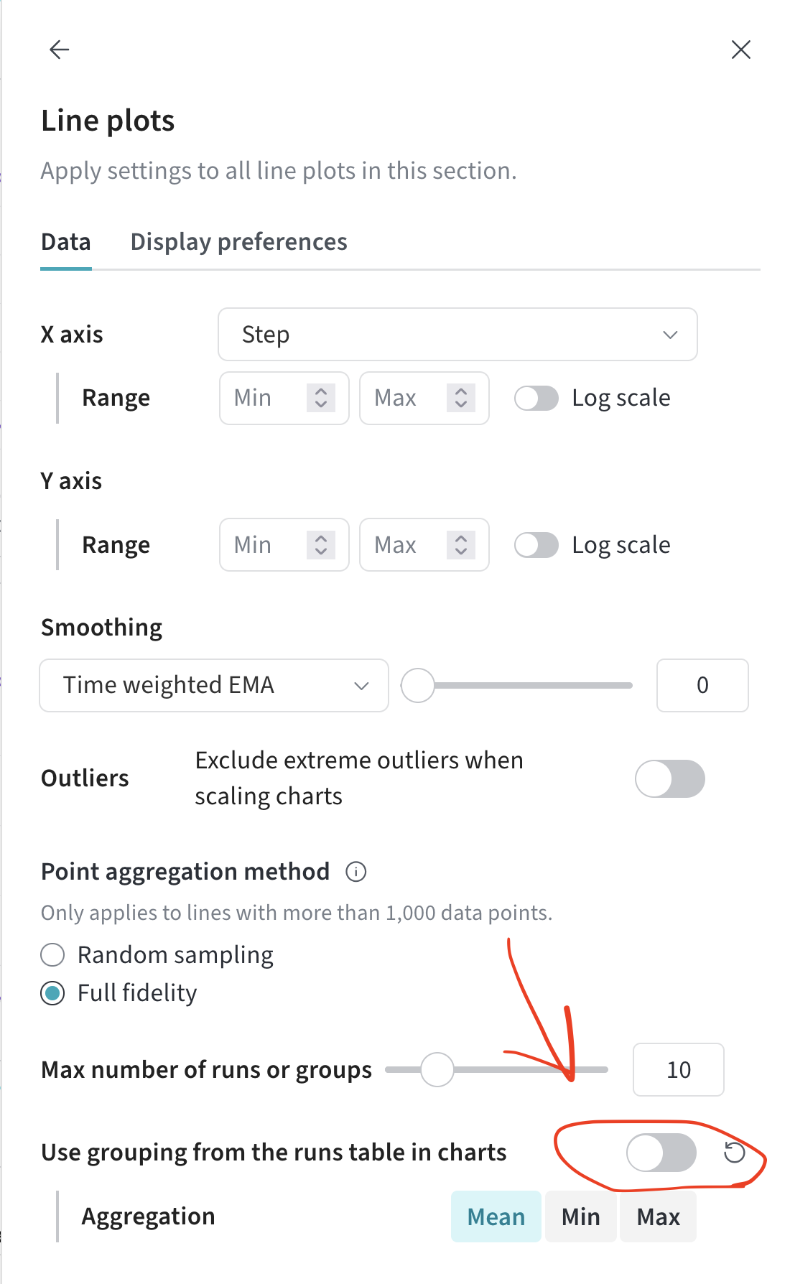Toggle Exclude extreme outliers switch
790x1284 pixels.
coord(669,779)
